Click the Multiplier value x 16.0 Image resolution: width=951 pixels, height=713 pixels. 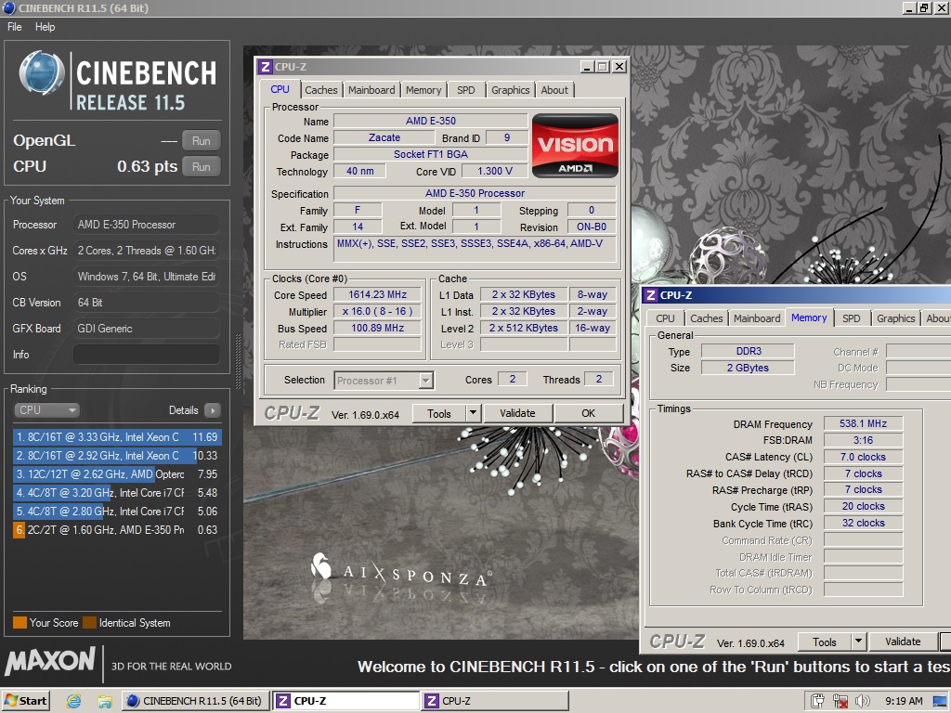pos(377,311)
